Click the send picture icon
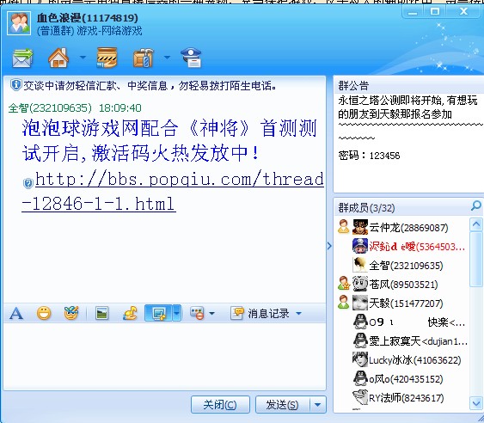The height and width of the screenshot is (423, 484). click(x=101, y=314)
